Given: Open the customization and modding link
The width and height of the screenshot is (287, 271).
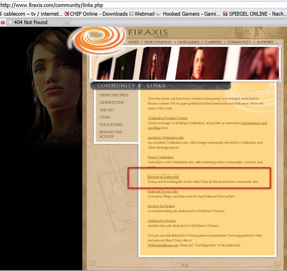Looking at the screenshot, I should 254,123.
